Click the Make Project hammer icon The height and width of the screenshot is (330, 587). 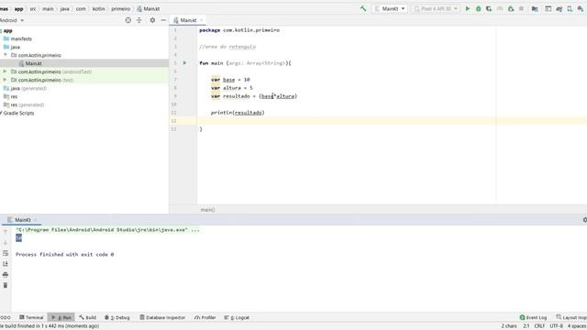pyautogui.click(x=363, y=8)
